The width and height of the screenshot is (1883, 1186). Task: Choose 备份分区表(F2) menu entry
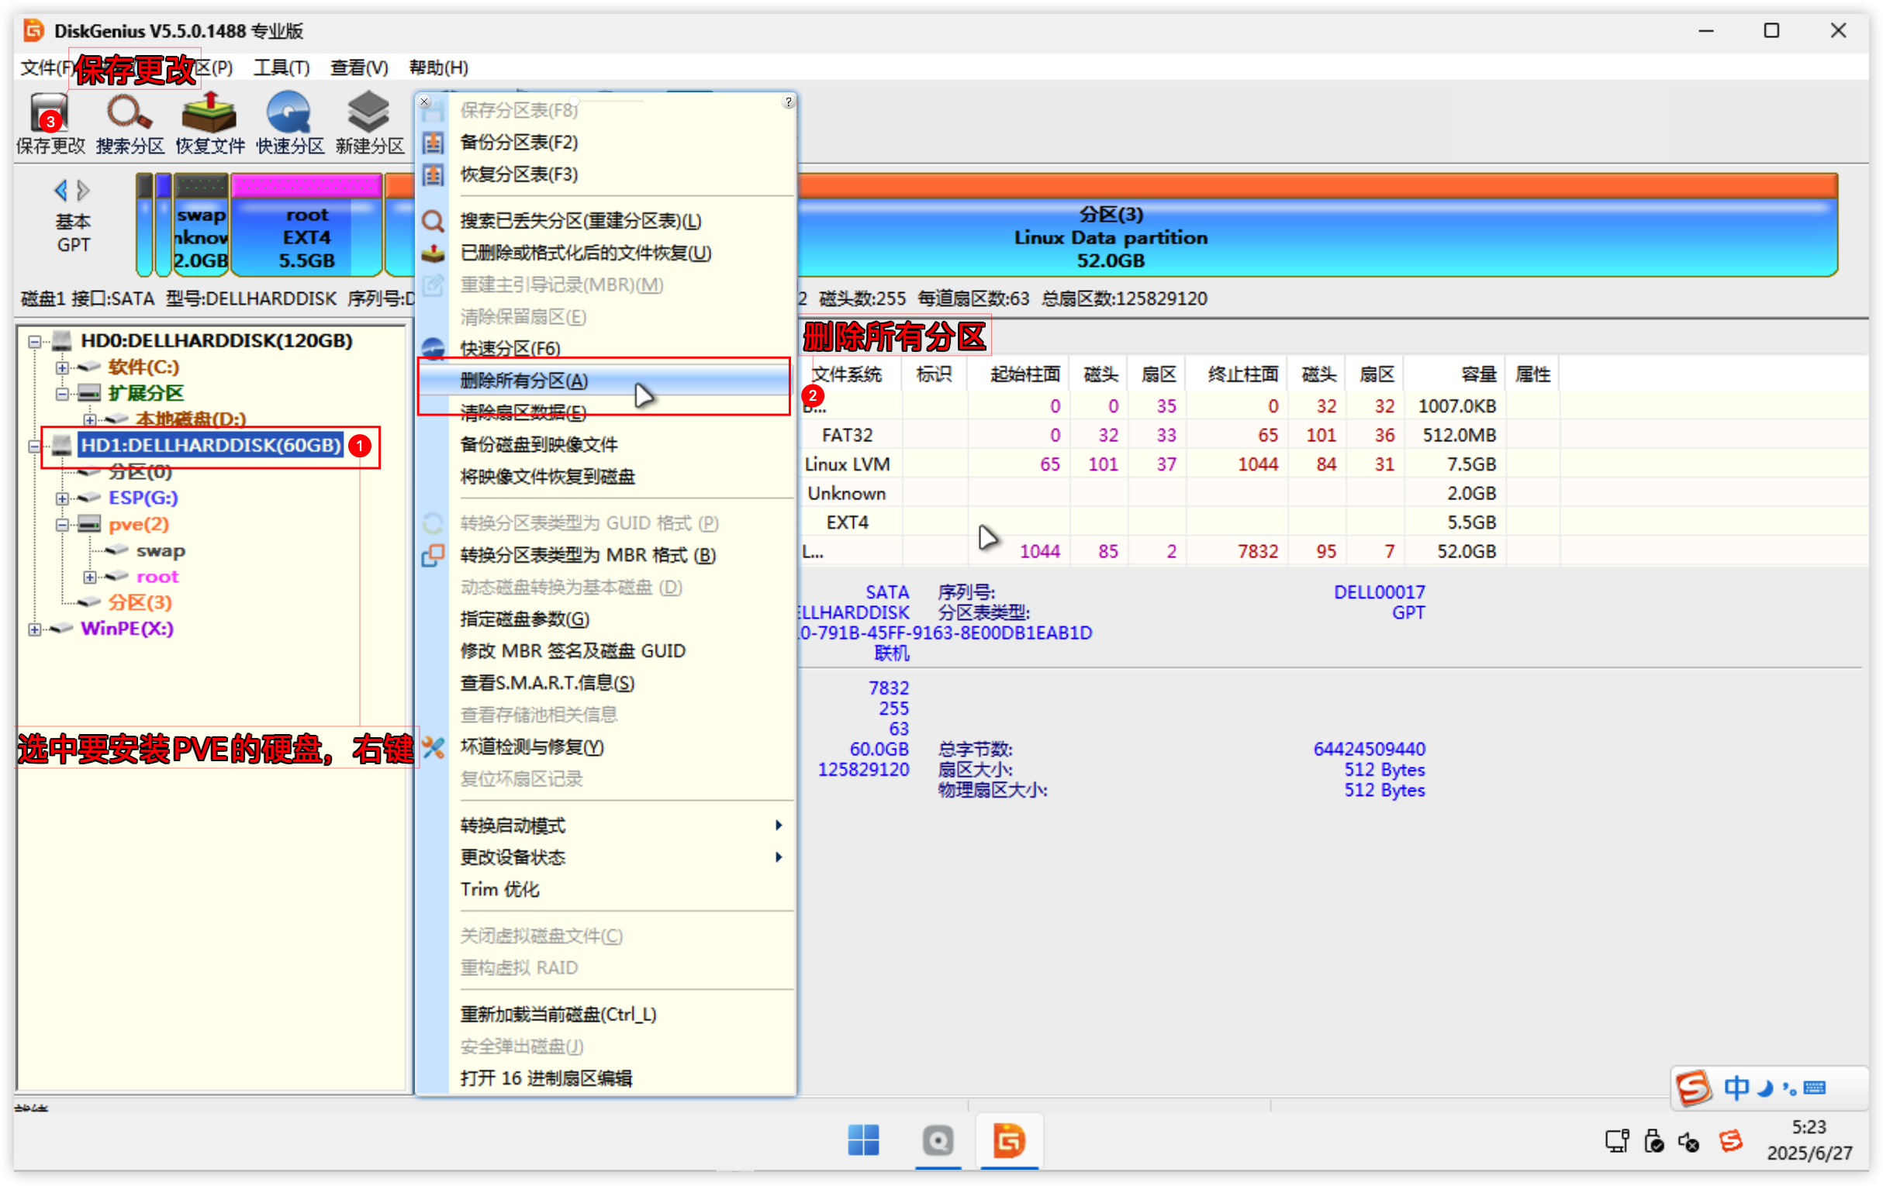pos(621,143)
